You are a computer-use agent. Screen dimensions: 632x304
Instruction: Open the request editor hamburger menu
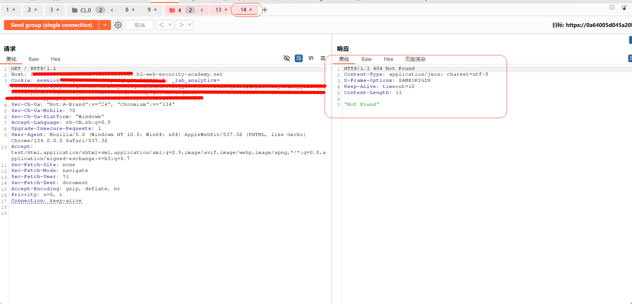click(x=323, y=58)
